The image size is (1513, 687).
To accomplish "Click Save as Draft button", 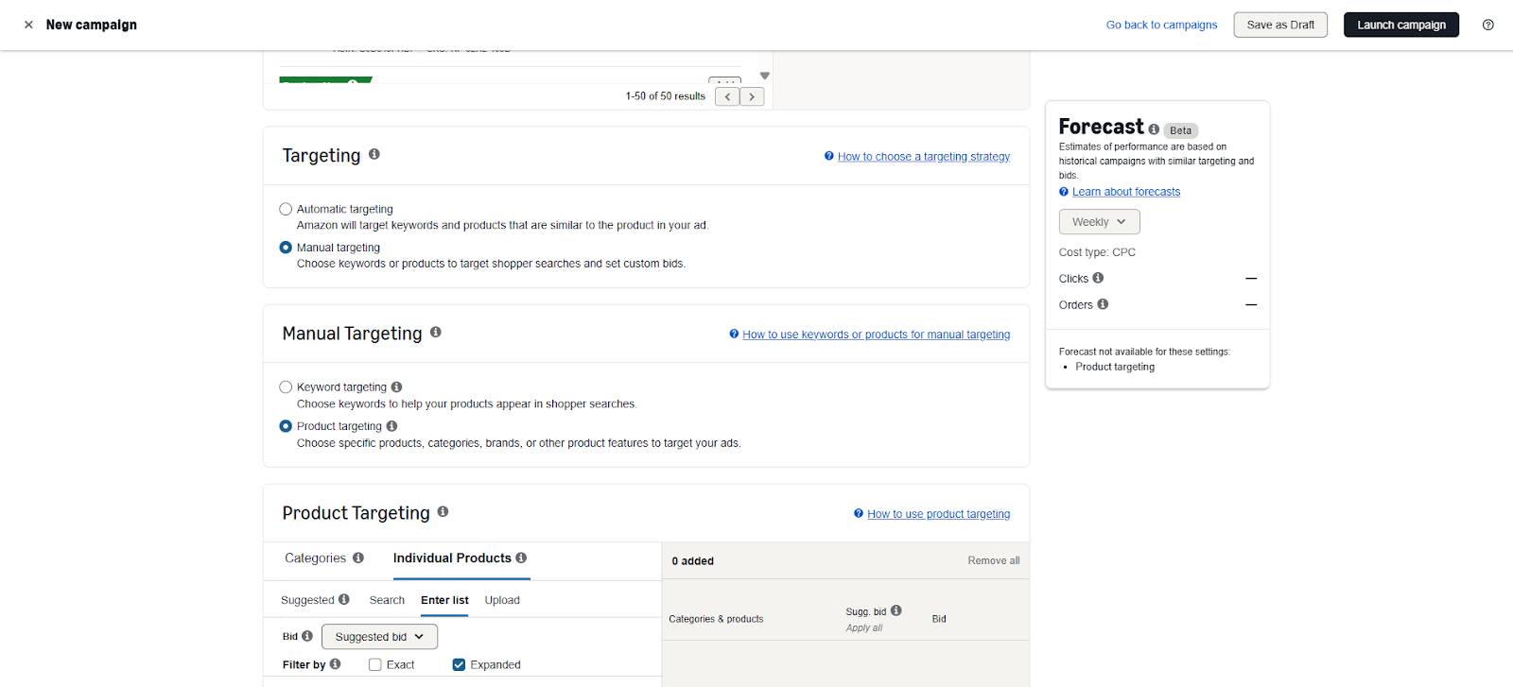I will click(x=1280, y=25).
